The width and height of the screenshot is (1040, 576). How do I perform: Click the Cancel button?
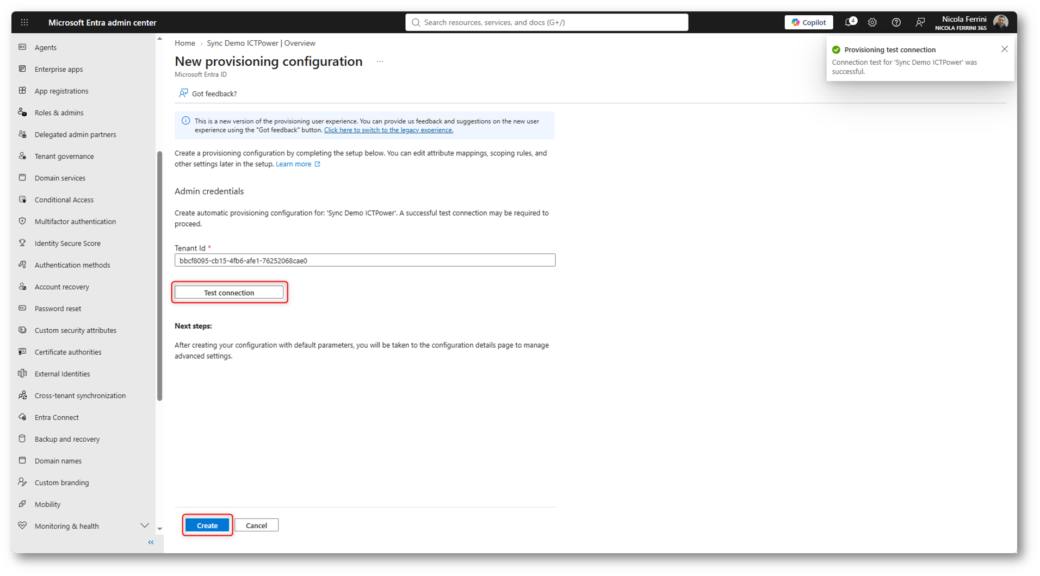click(x=256, y=525)
